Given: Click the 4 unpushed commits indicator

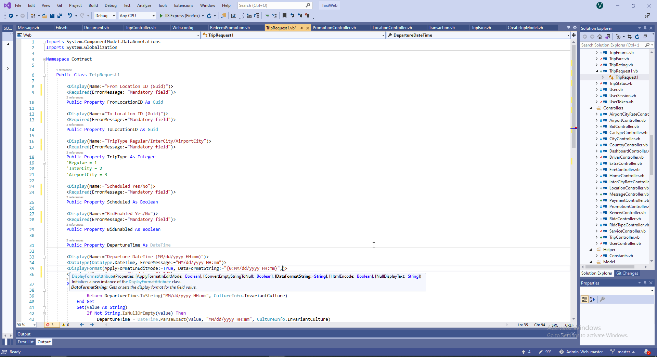Looking at the screenshot, I should click(x=526, y=352).
